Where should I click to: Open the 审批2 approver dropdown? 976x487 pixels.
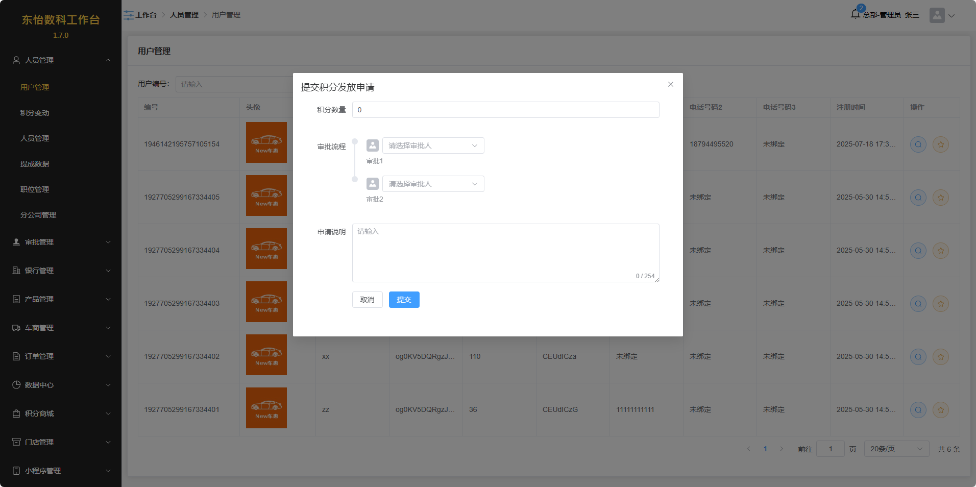(x=433, y=184)
